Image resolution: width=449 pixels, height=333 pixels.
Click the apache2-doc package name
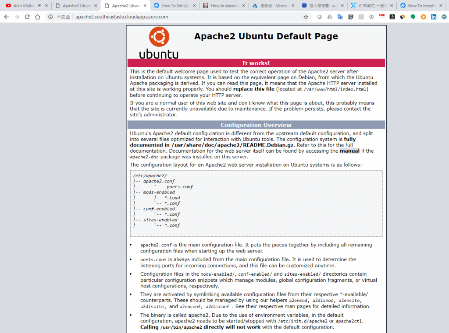tap(144, 157)
